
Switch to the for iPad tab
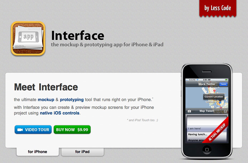point(82,152)
